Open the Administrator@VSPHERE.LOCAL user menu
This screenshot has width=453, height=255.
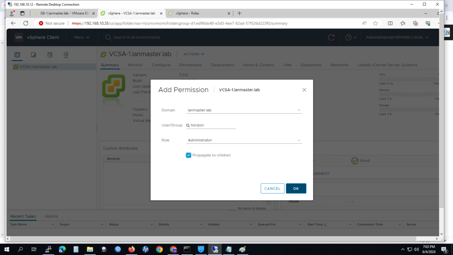[397, 37]
